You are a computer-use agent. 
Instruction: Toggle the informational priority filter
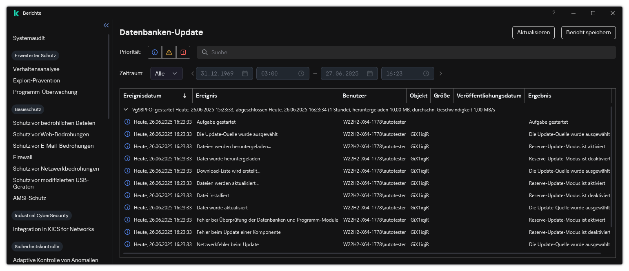[155, 52]
